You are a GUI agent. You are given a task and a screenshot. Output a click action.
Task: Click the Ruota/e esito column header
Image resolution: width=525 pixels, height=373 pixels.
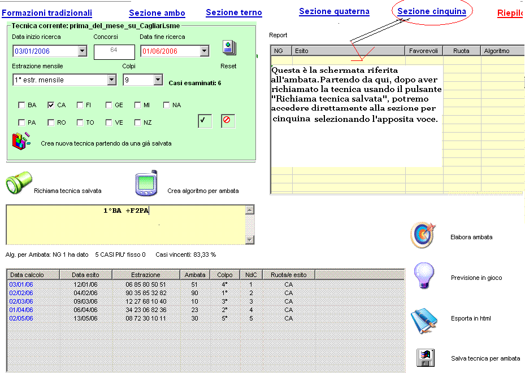(x=289, y=275)
